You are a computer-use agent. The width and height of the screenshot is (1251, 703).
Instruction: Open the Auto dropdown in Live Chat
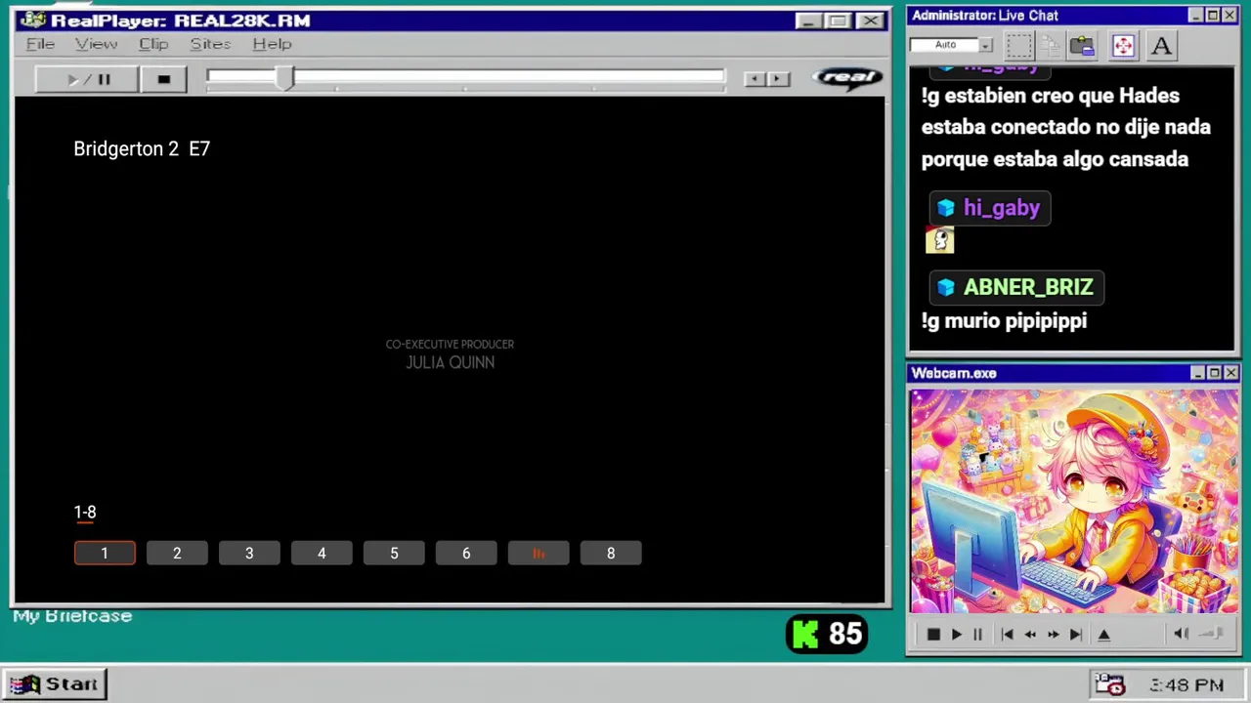click(951, 45)
